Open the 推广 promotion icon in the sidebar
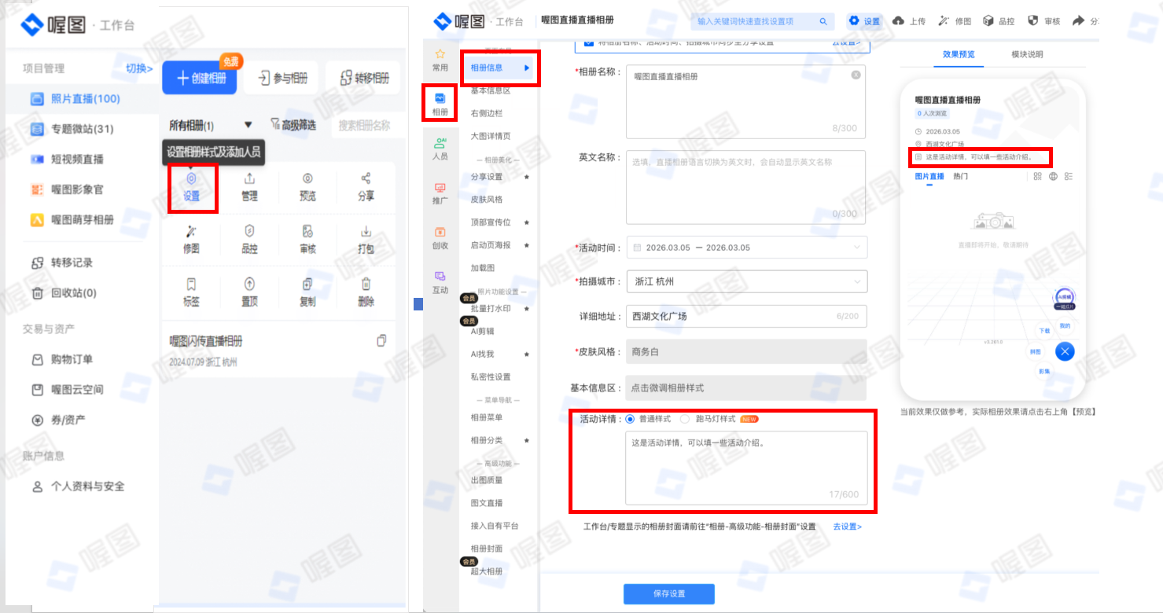Image resolution: width=1163 pixels, height=613 pixels. pyautogui.click(x=440, y=187)
